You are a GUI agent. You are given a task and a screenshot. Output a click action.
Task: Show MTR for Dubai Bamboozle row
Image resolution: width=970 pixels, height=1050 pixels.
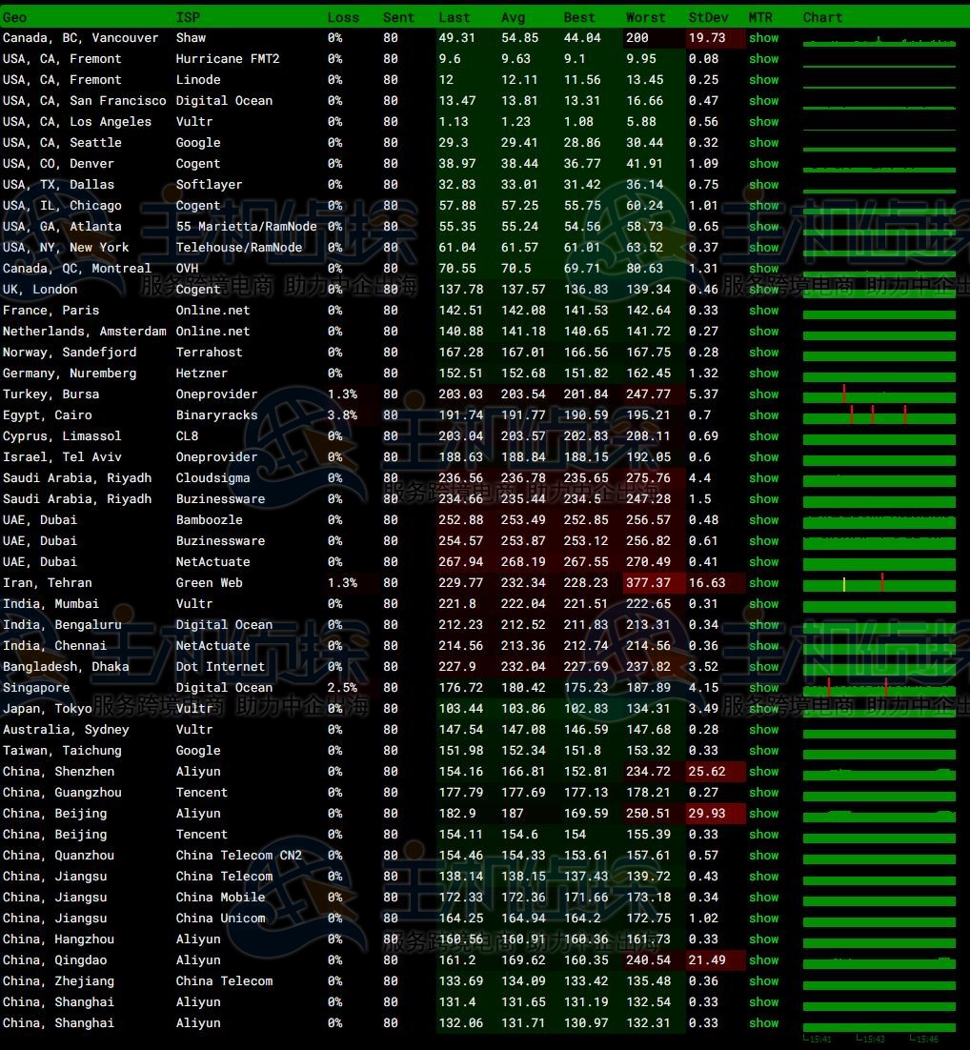pos(763,520)
